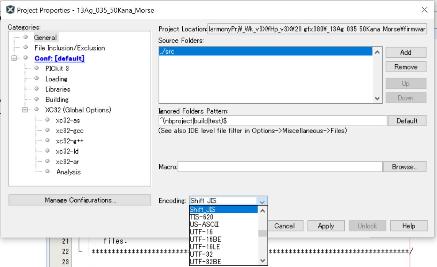Click the Down button

coord(406,98)
